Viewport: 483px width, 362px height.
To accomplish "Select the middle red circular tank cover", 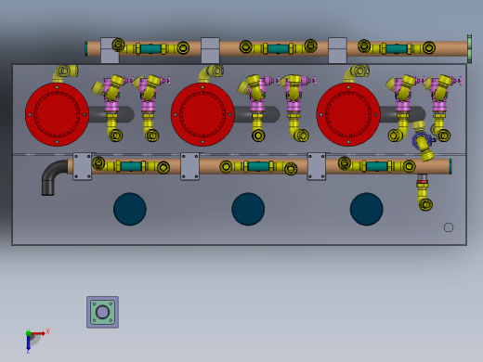I will point(202,114).
